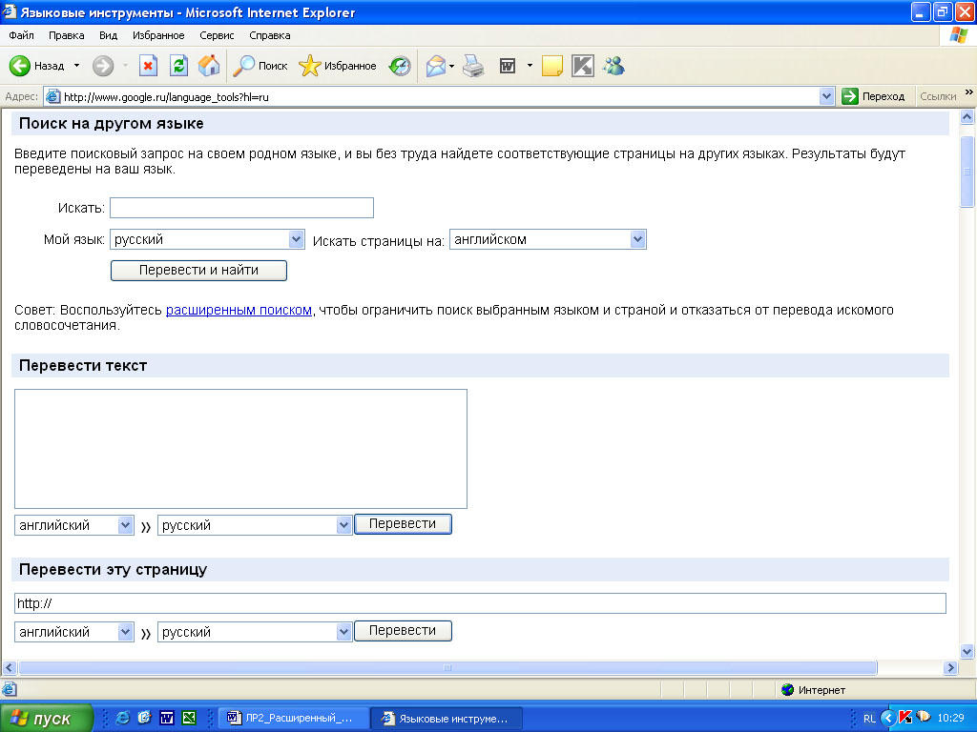The image size is (977, 732).
Task: Open the Messenger people icon
Action: 613,66
